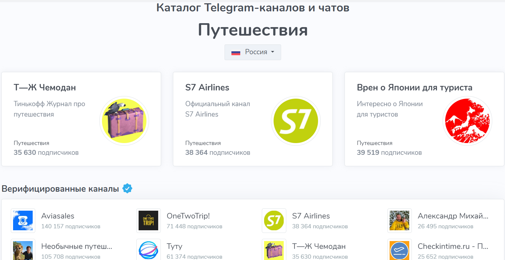505x260 pixels.
Task: Click the Верифицированные каналы heading
Action: (x=60, y=189)
